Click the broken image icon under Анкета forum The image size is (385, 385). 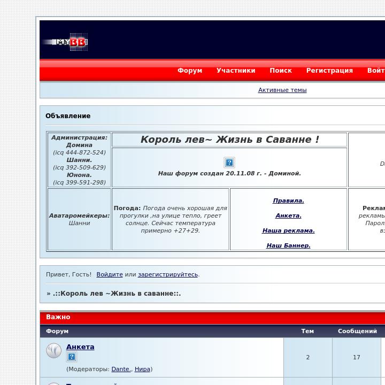(72, 357)
